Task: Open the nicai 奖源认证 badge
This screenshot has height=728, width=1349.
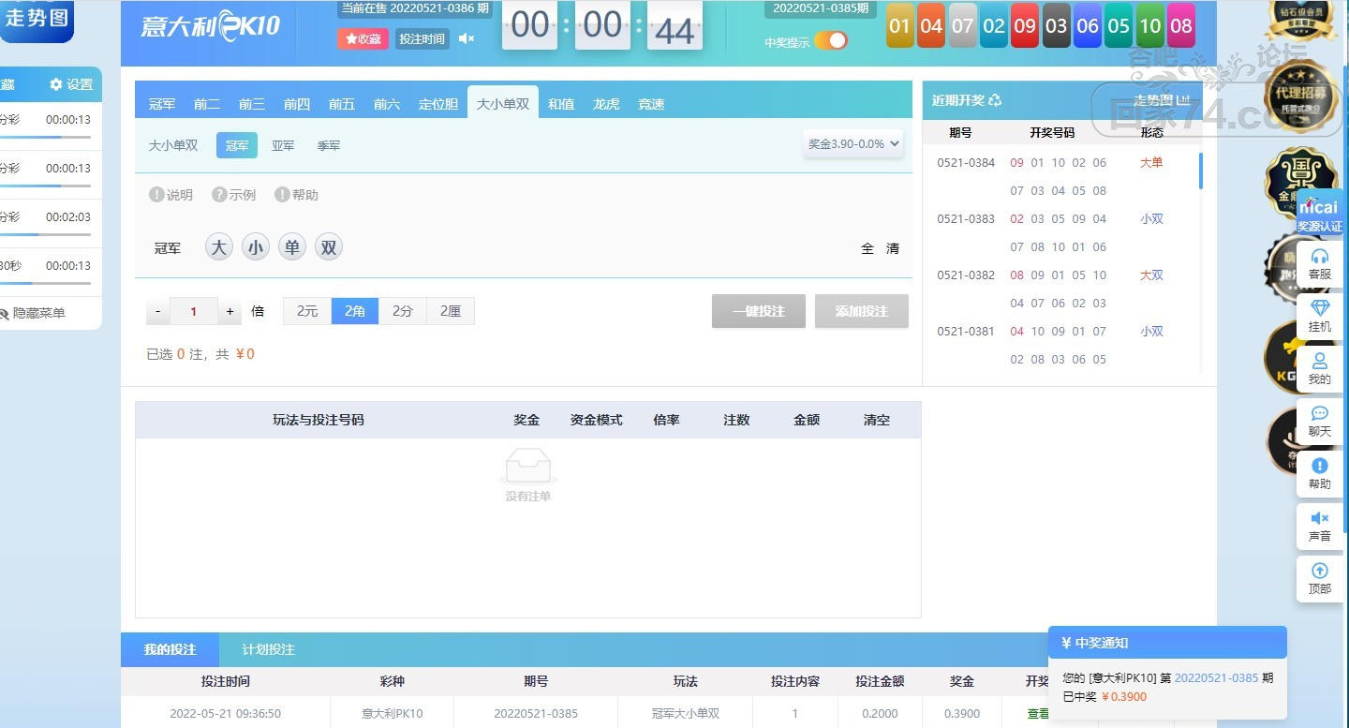Action: click(x=1319, y=213)
